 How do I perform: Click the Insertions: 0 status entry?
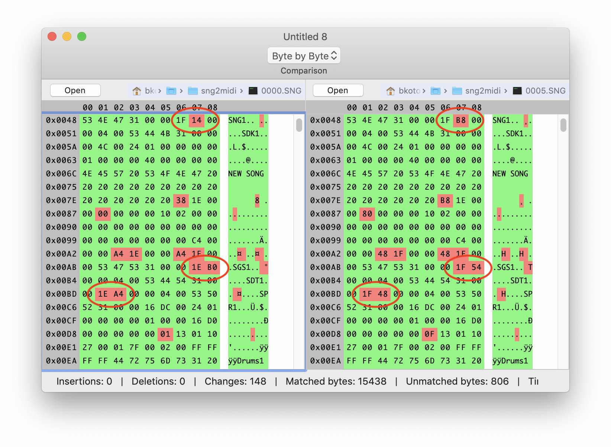(x=84, y=381)
